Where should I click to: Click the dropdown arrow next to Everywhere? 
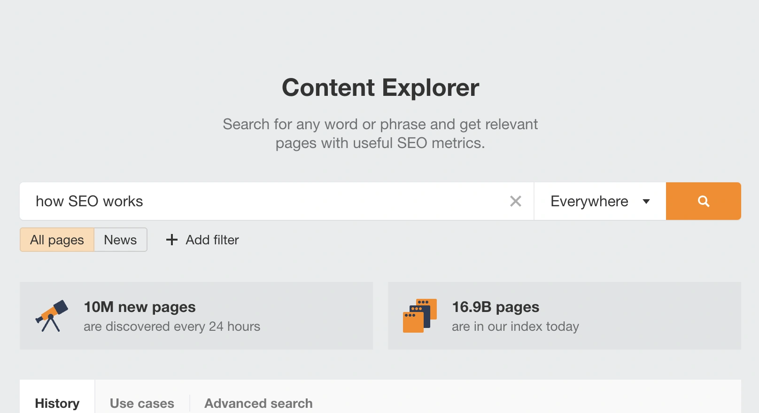tap(646, 202)
